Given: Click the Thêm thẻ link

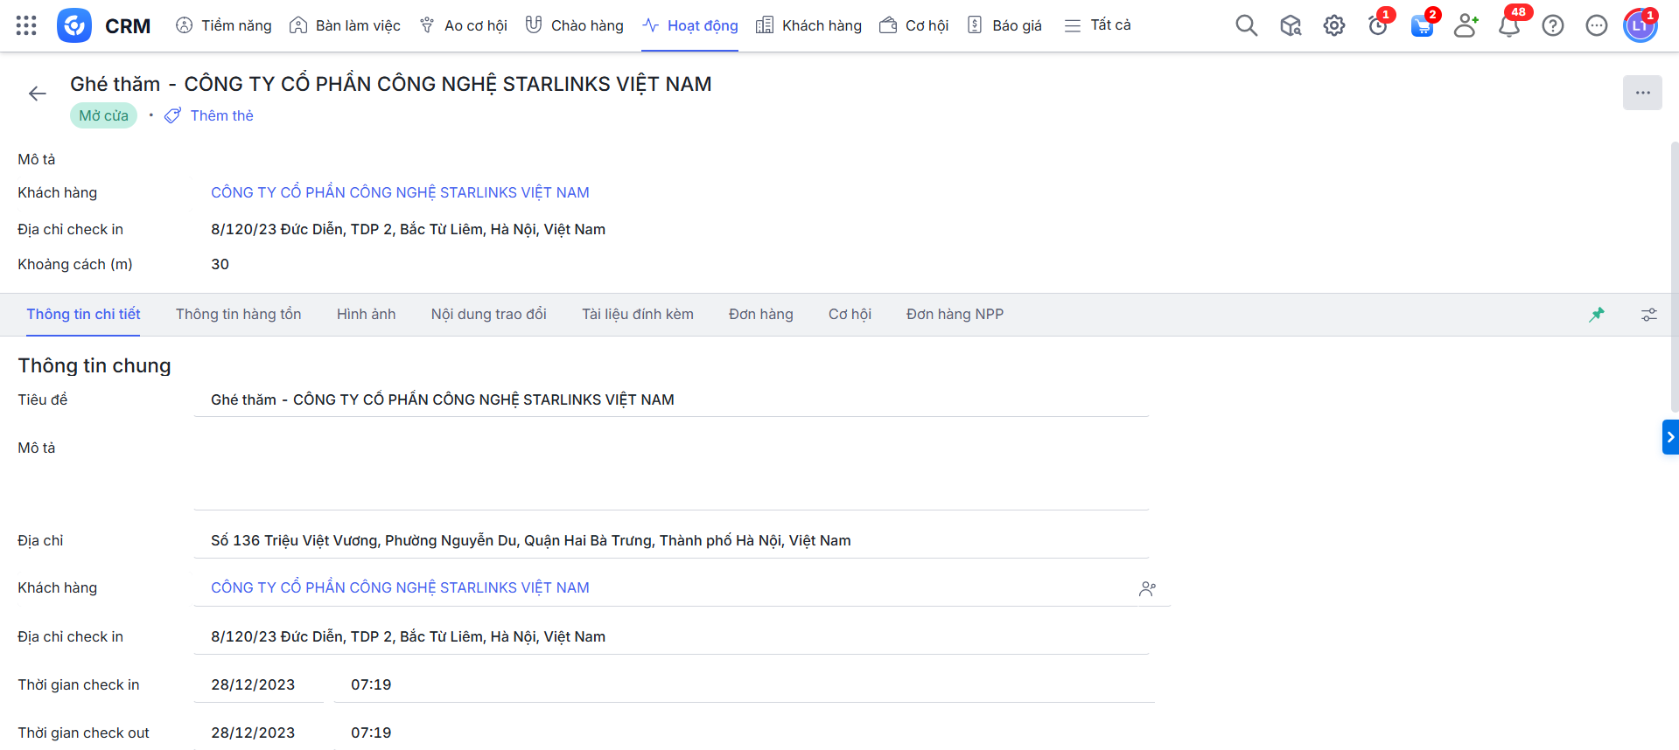Looking at the screenshot, I should point(221,115).
